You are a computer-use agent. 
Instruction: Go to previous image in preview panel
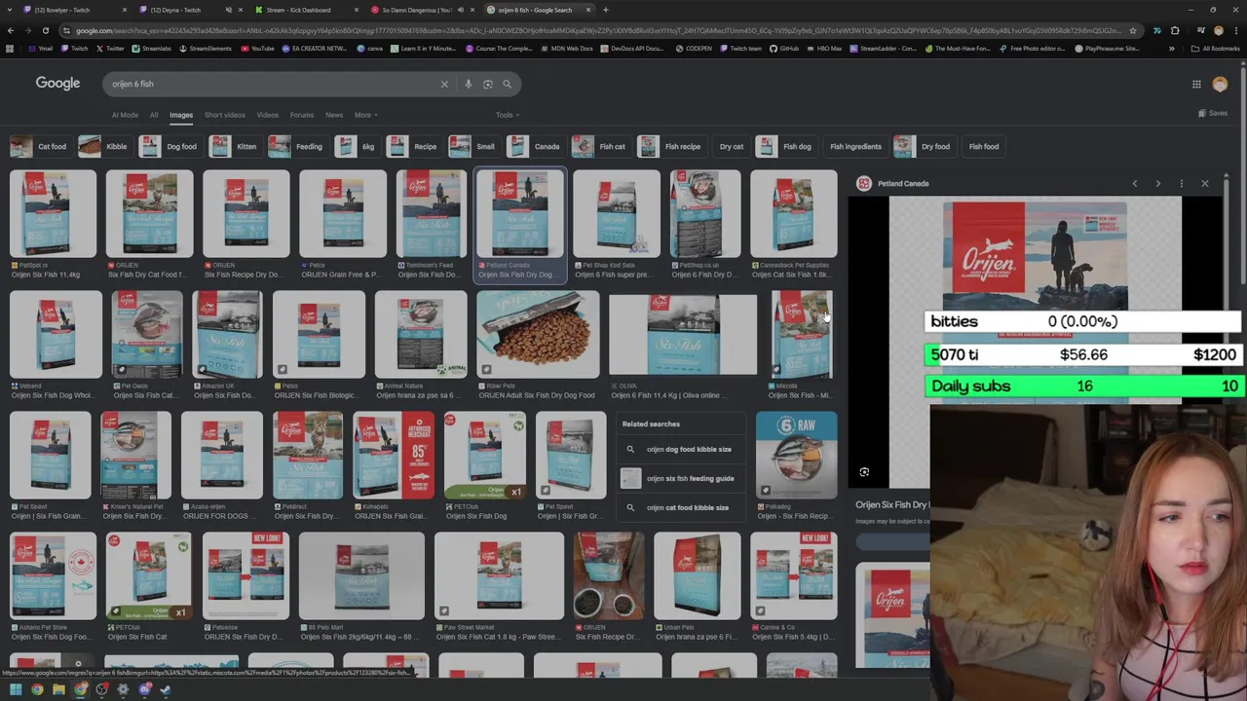pos(1134,183)
